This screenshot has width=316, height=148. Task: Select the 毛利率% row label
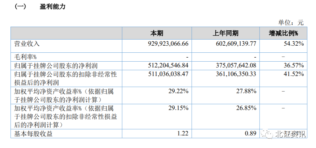point(26,57)
